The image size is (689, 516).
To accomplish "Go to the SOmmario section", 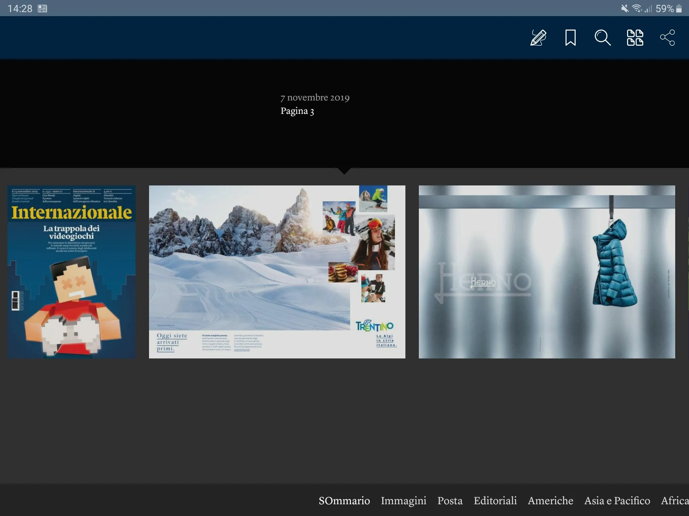I will click(344, 501).
